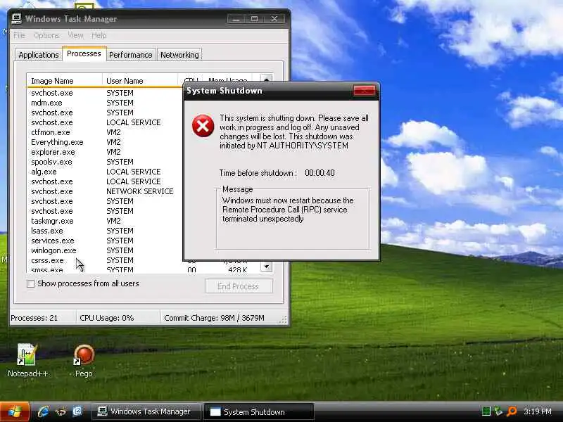This screenshot has width=563, height=422.
Task: Select the alg.exe process row
Action: click(104, 172)
